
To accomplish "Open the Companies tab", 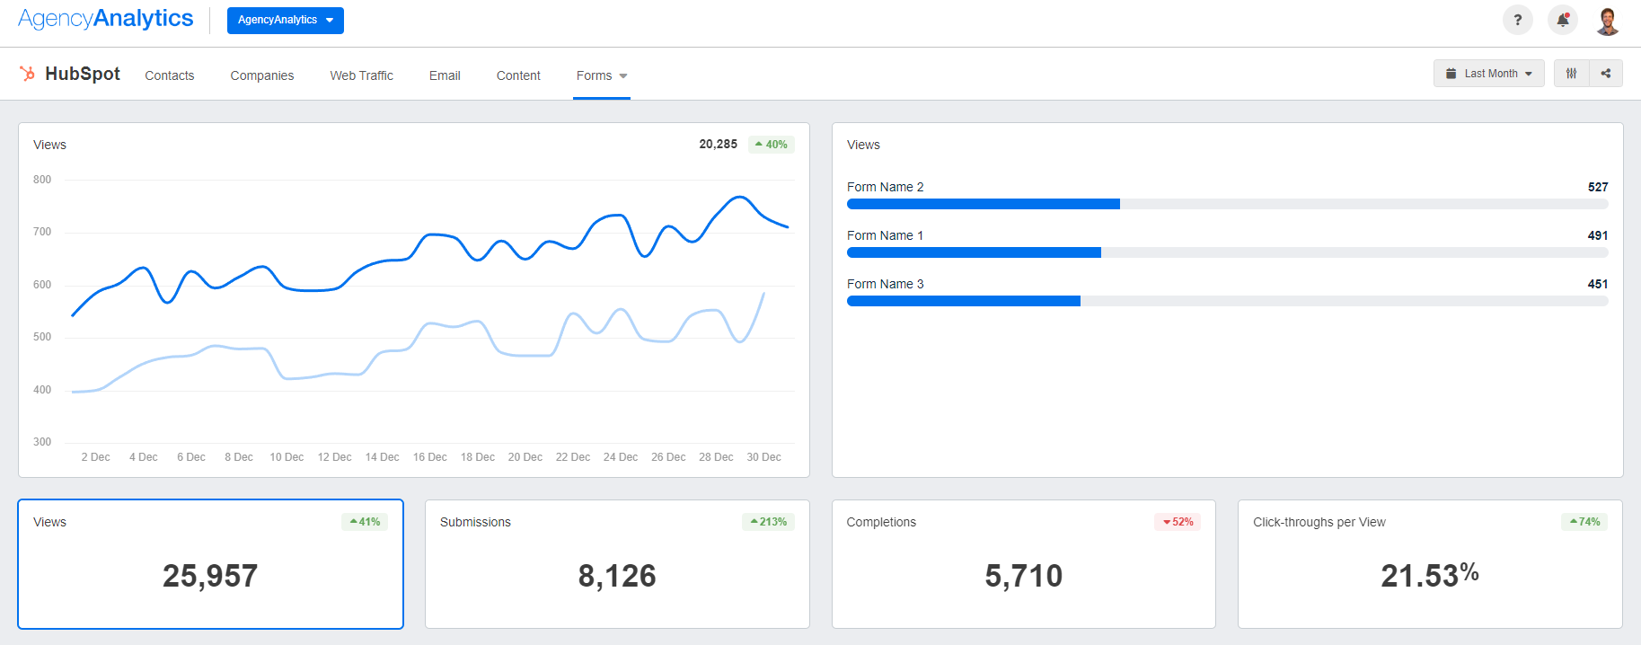I will pos(261,75).
